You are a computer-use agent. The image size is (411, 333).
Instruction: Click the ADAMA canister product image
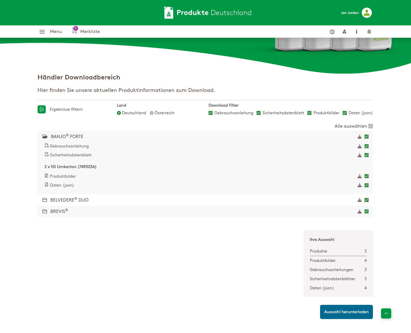coord(333,44)
